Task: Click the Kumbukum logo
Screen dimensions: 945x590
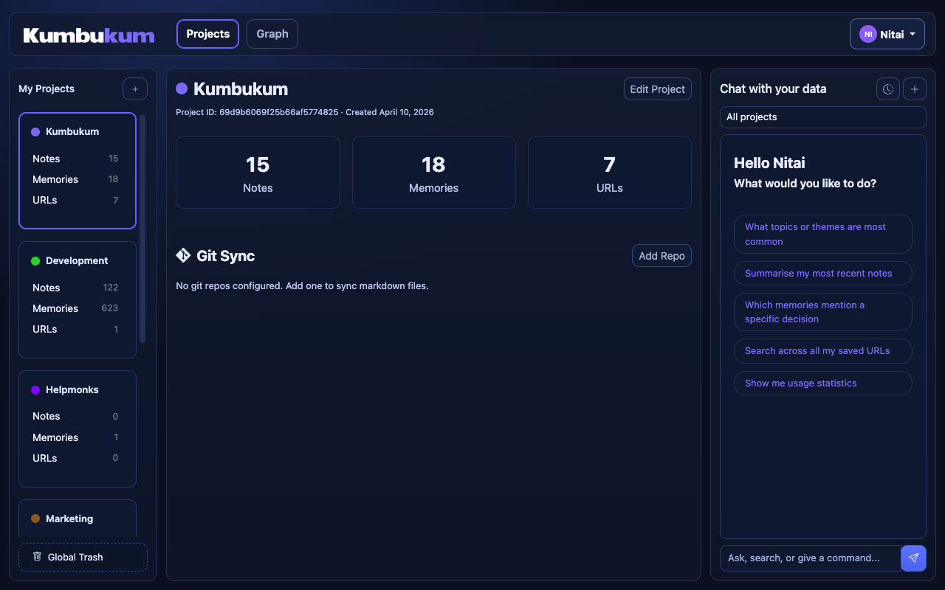Action: point(89,35)
